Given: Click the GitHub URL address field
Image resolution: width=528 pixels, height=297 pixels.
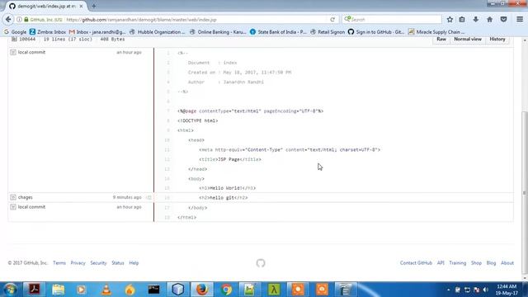Looking at the screenshot, I should 196,20.
